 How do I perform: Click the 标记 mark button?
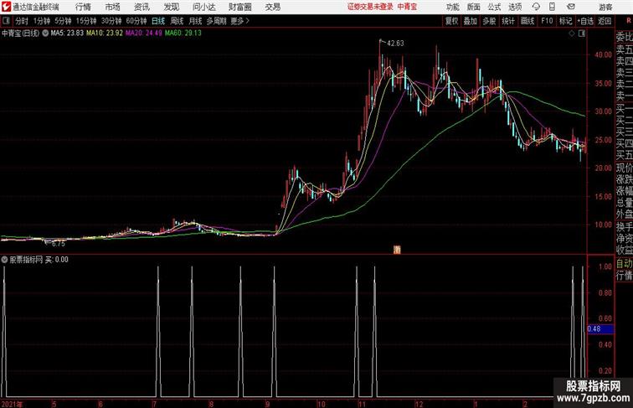pyautogui.click(x=565, y=21)
